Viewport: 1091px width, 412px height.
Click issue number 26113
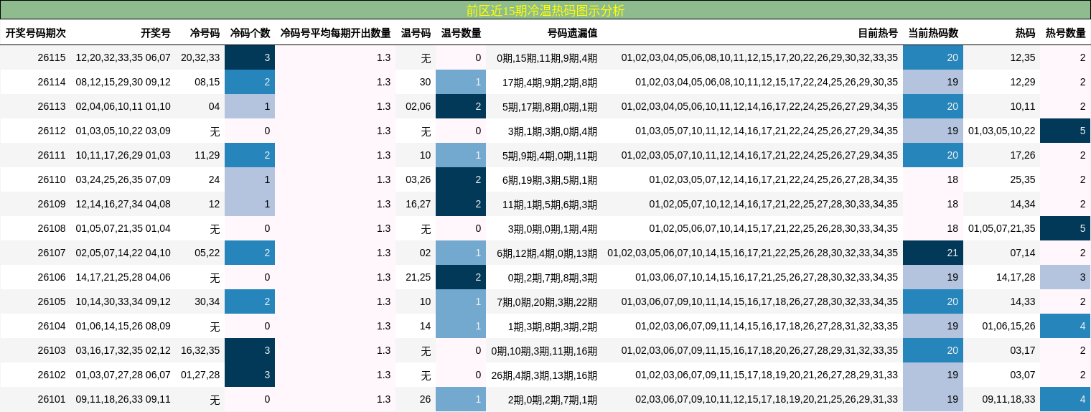(x=52, y=106)
